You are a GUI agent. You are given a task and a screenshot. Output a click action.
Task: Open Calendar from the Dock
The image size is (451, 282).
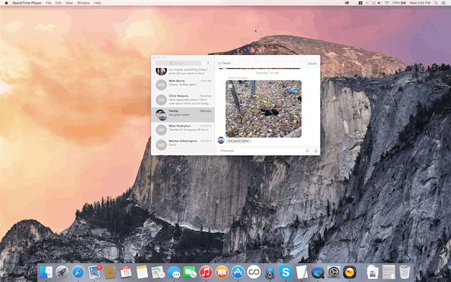pos(126,272)
